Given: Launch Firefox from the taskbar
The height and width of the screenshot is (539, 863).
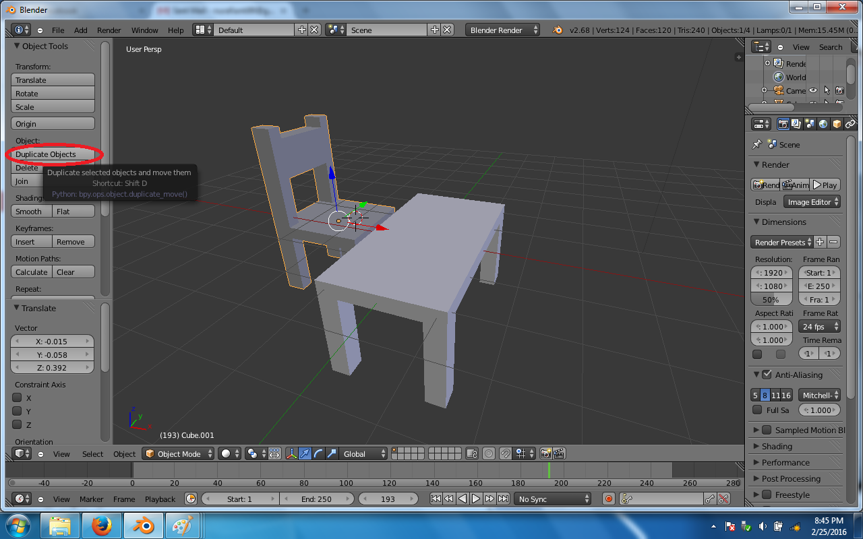Looking at the screenshot, I should 102,526.
